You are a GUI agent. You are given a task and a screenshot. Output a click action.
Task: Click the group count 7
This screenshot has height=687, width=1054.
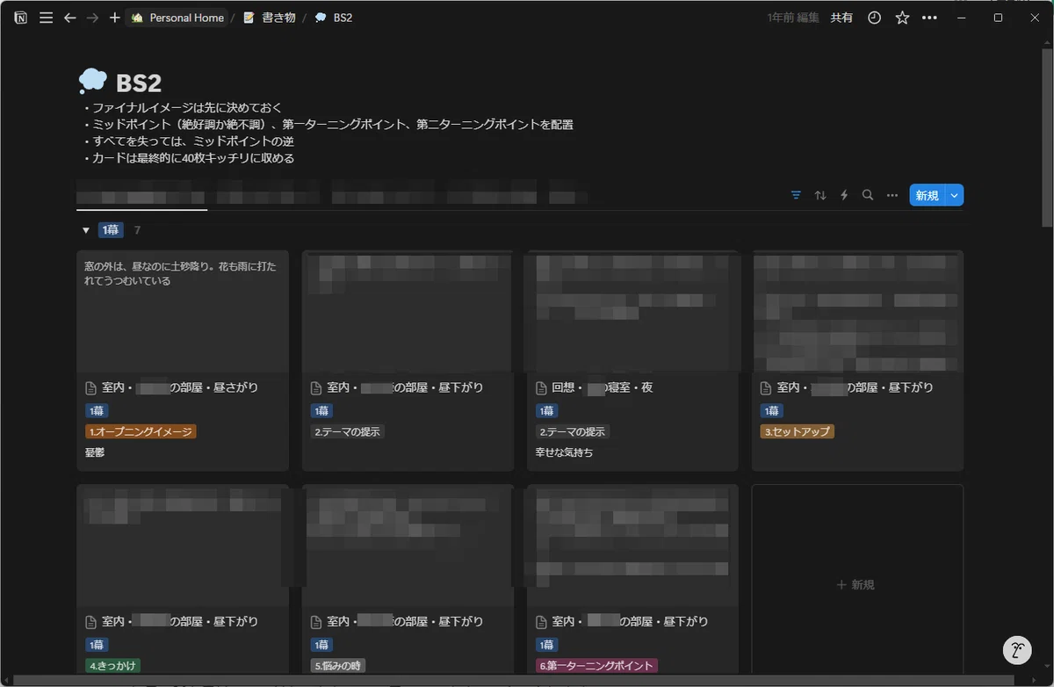coord(137,230)
